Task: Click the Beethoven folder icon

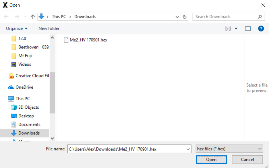Action: click(x=14, y=47)
